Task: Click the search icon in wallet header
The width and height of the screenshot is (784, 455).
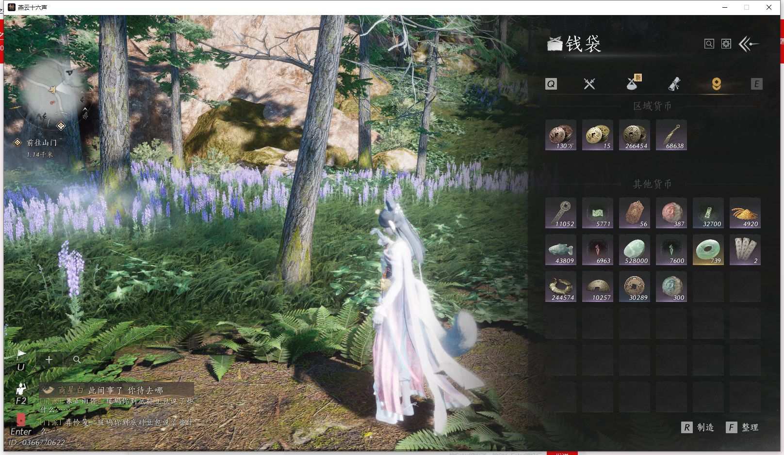Action: (709, 44)
